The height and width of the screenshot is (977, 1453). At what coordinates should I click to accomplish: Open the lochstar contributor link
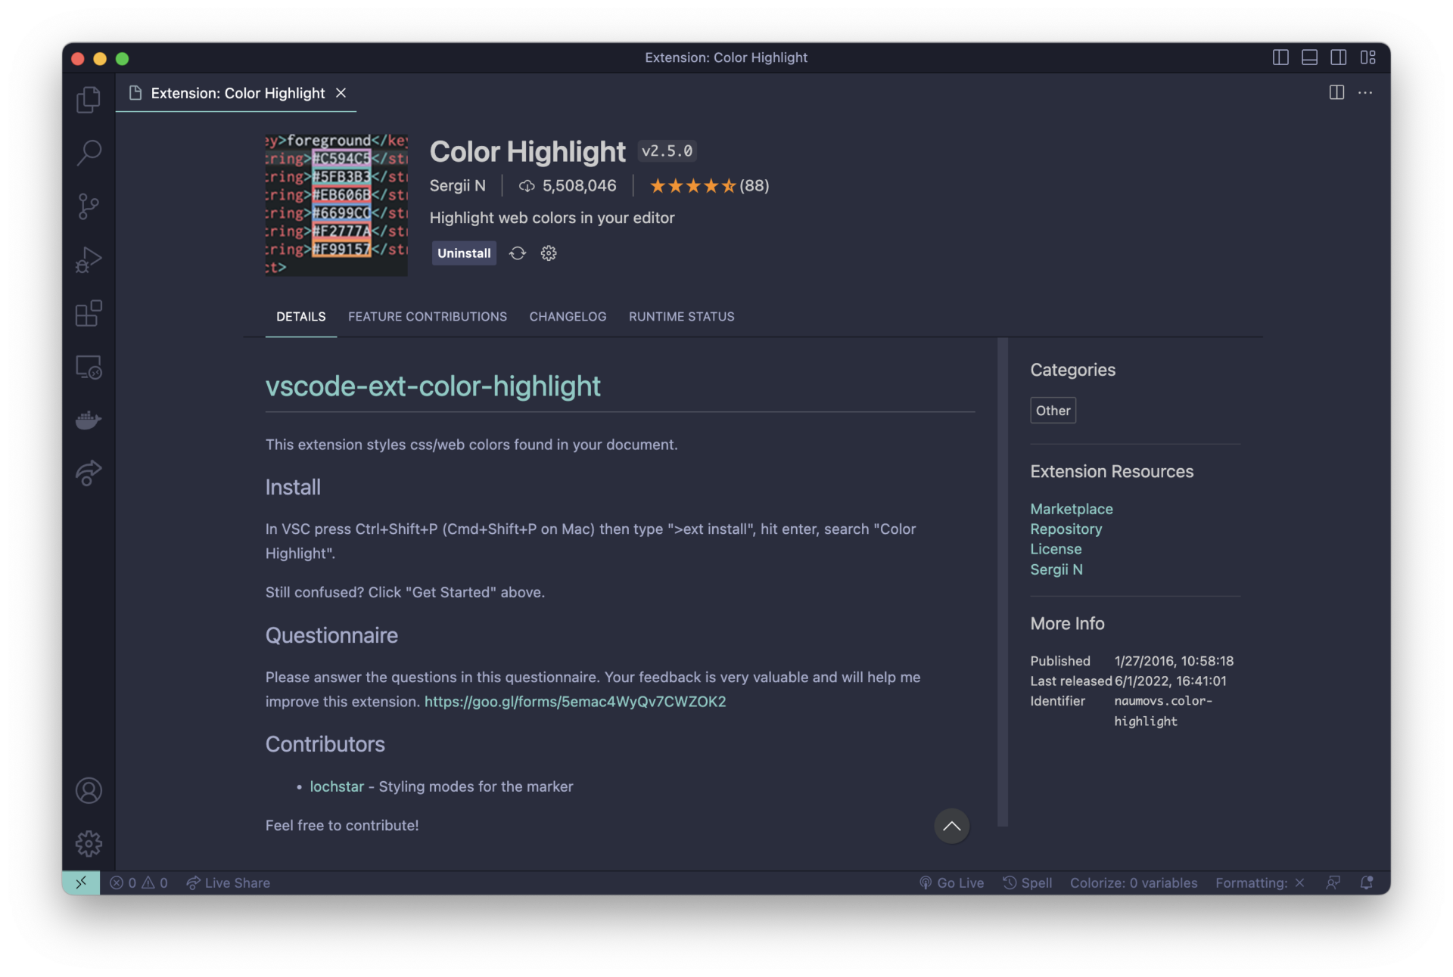pos(337,786)
